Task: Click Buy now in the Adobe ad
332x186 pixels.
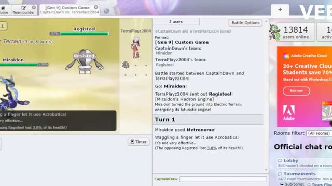Action: (x=296, y=91)
